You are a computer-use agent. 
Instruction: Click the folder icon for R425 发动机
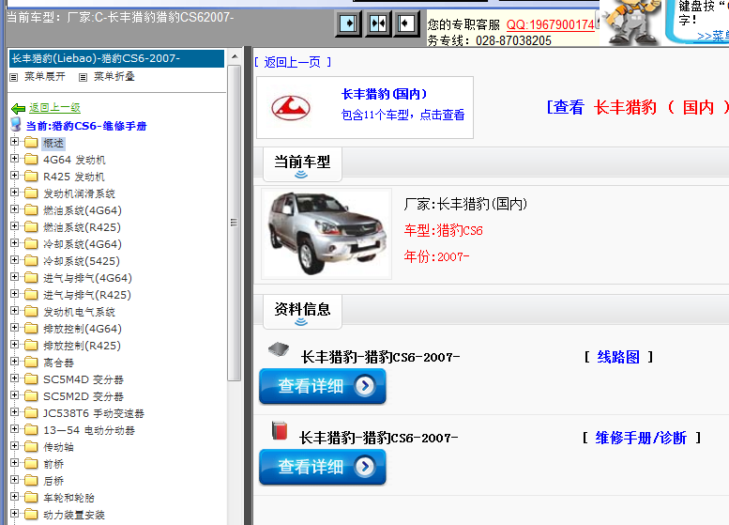point(31,177)
